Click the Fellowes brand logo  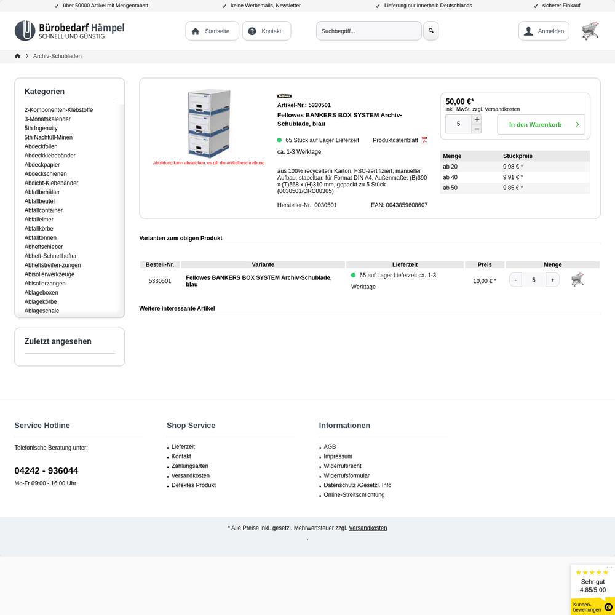(x=284, y=96)
